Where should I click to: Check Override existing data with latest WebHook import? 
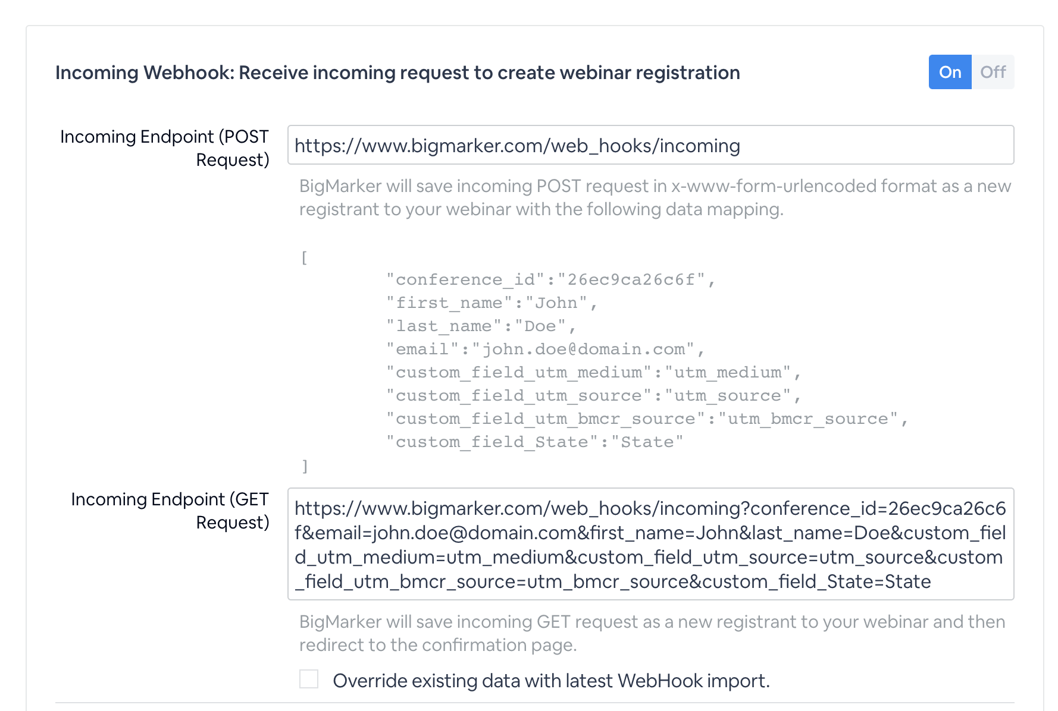coord(308,679)
